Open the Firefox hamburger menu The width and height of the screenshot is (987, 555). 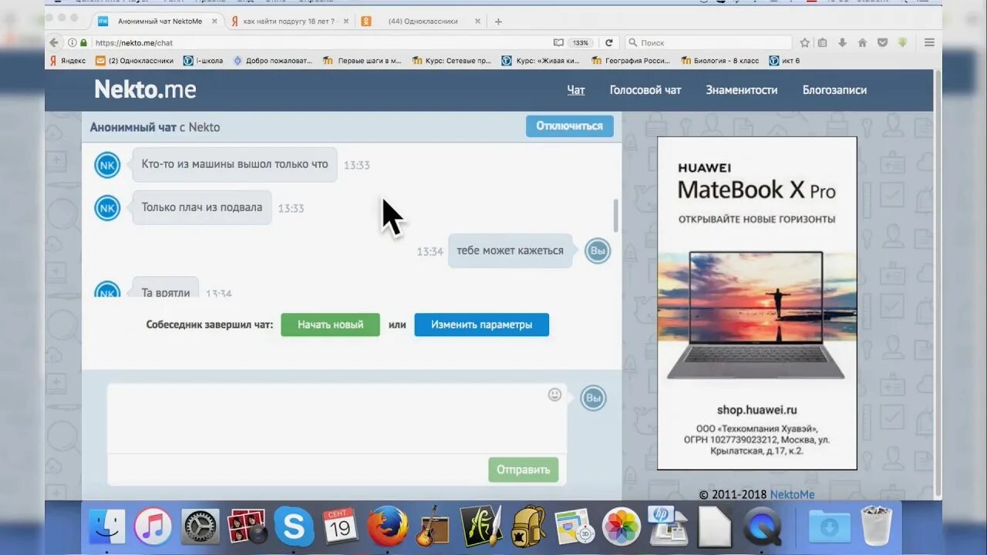[x=929, y=42]
